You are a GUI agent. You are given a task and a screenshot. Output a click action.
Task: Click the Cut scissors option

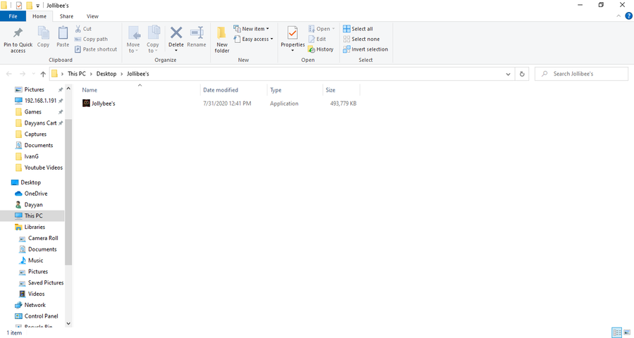[83, 29]
